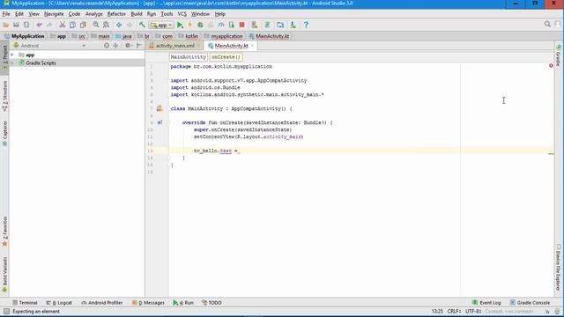Click the kotlin folder in the navigation bar
The width and height of the screenshot is (564, 317).
(188, 36)
